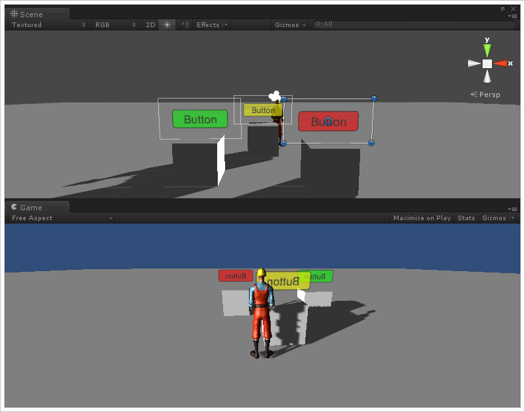Toggle scene audio speaker icon

click(x=184, y=24)
